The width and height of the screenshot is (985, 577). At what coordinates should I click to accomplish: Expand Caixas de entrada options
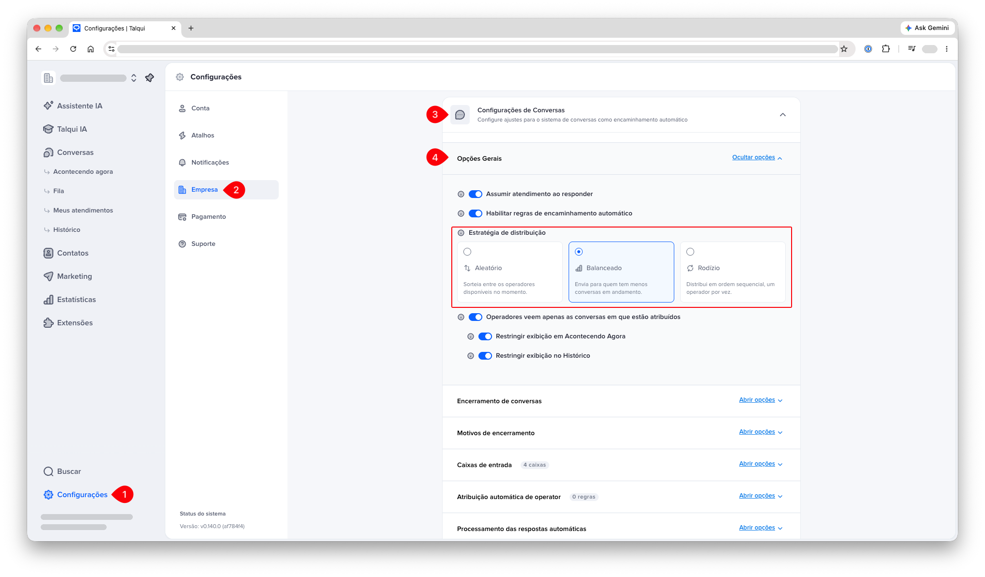[761, 464]
